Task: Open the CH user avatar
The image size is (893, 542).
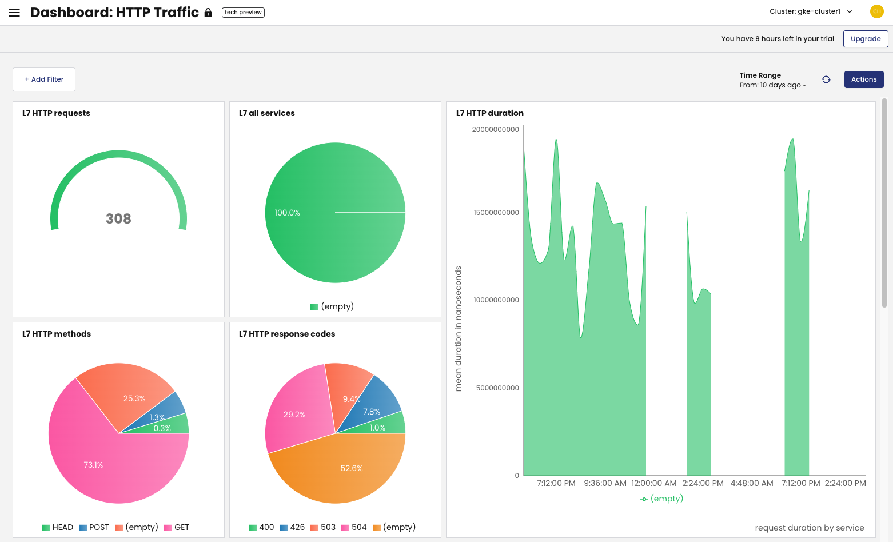Action: pos(876,11)
